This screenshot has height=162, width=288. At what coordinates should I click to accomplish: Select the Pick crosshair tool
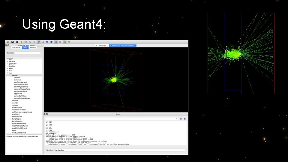click(25, 42)
